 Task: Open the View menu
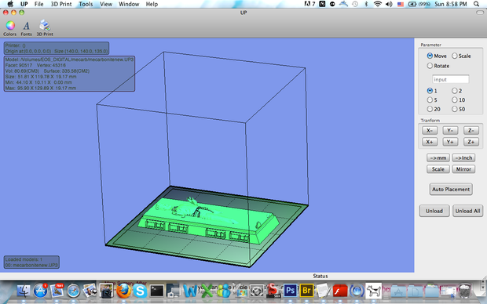[x=106, y=4]
